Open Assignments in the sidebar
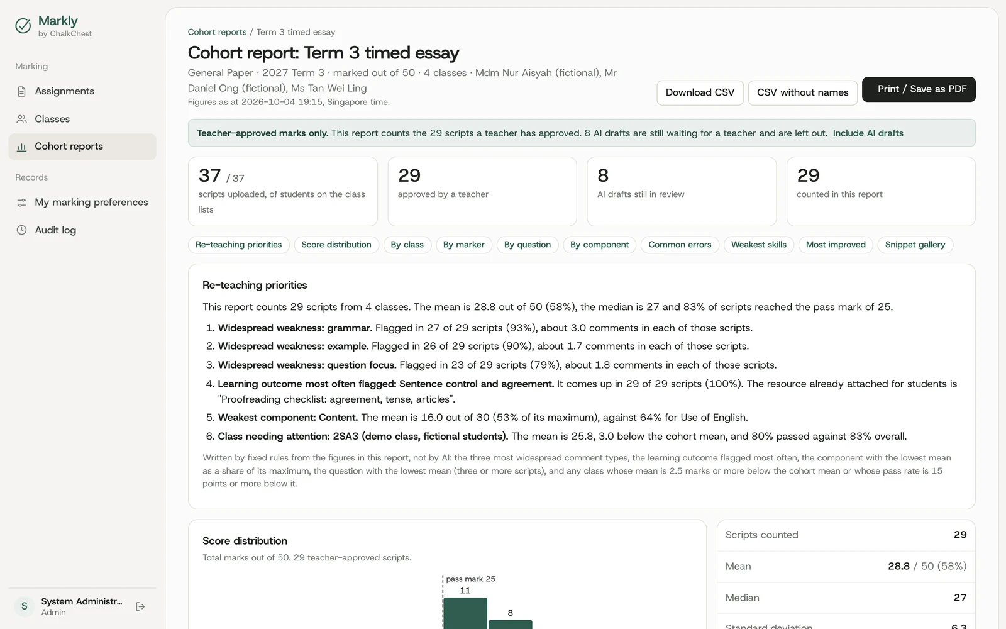 [82, 91]
